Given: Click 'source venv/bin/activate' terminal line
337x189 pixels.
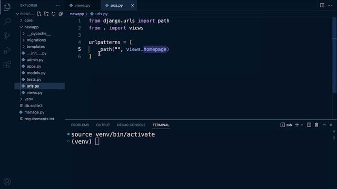Looking at the screenshot, I should click(113, 134).
